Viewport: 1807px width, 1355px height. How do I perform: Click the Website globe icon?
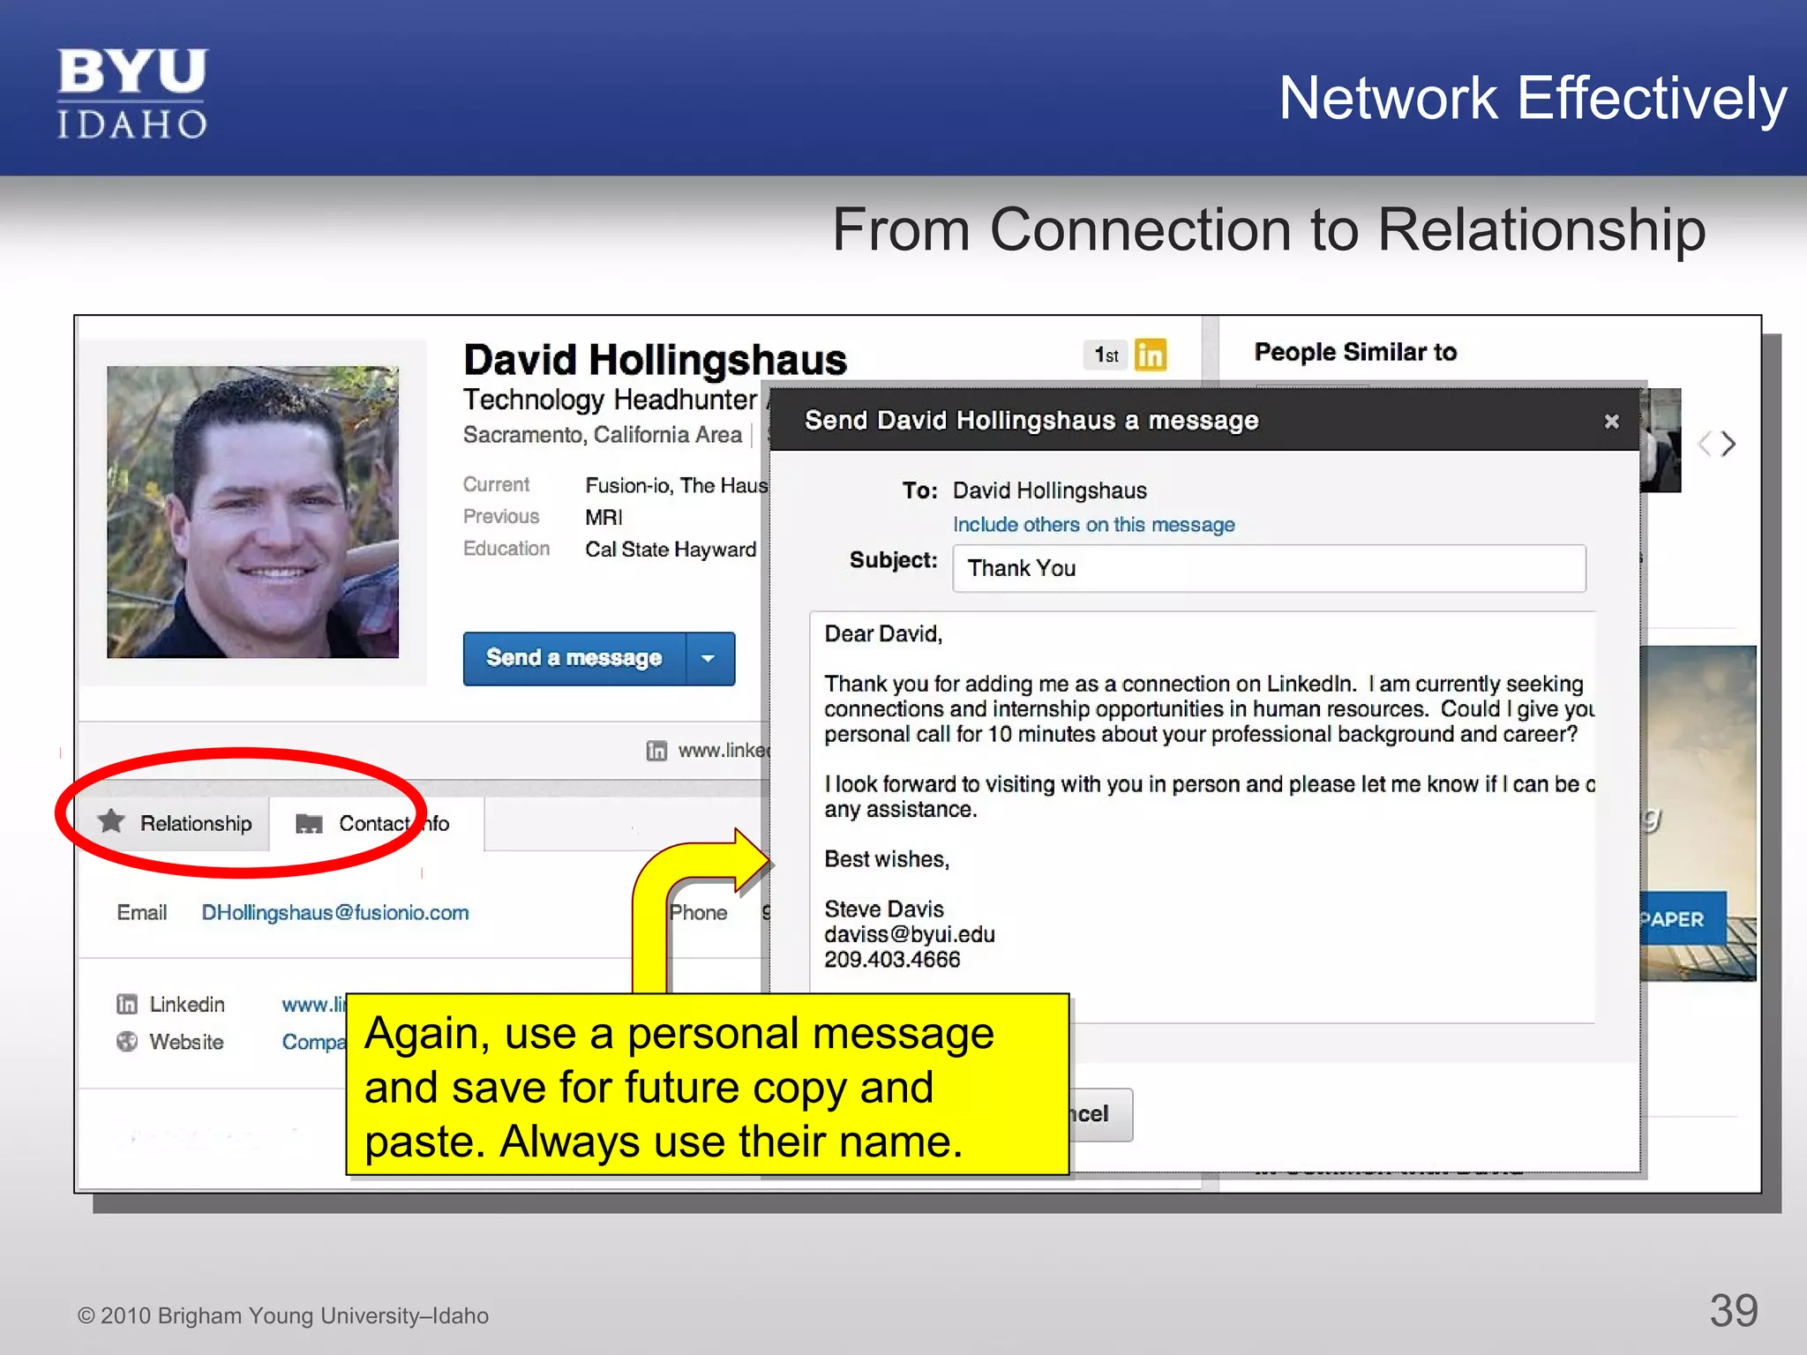point(127,1042)
